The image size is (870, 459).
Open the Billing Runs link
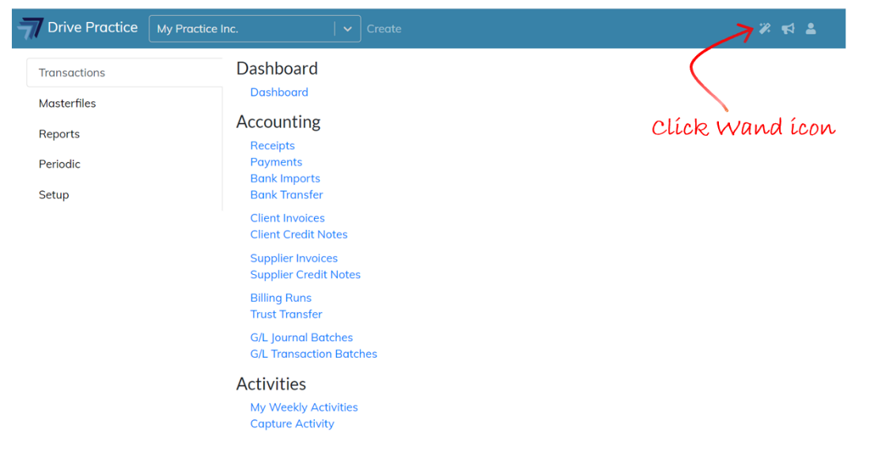pyautogui.click(x=281, y=298)
